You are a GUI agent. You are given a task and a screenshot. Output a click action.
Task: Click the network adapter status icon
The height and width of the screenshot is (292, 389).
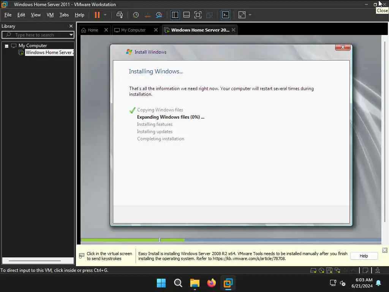click(x=337, y=270)
